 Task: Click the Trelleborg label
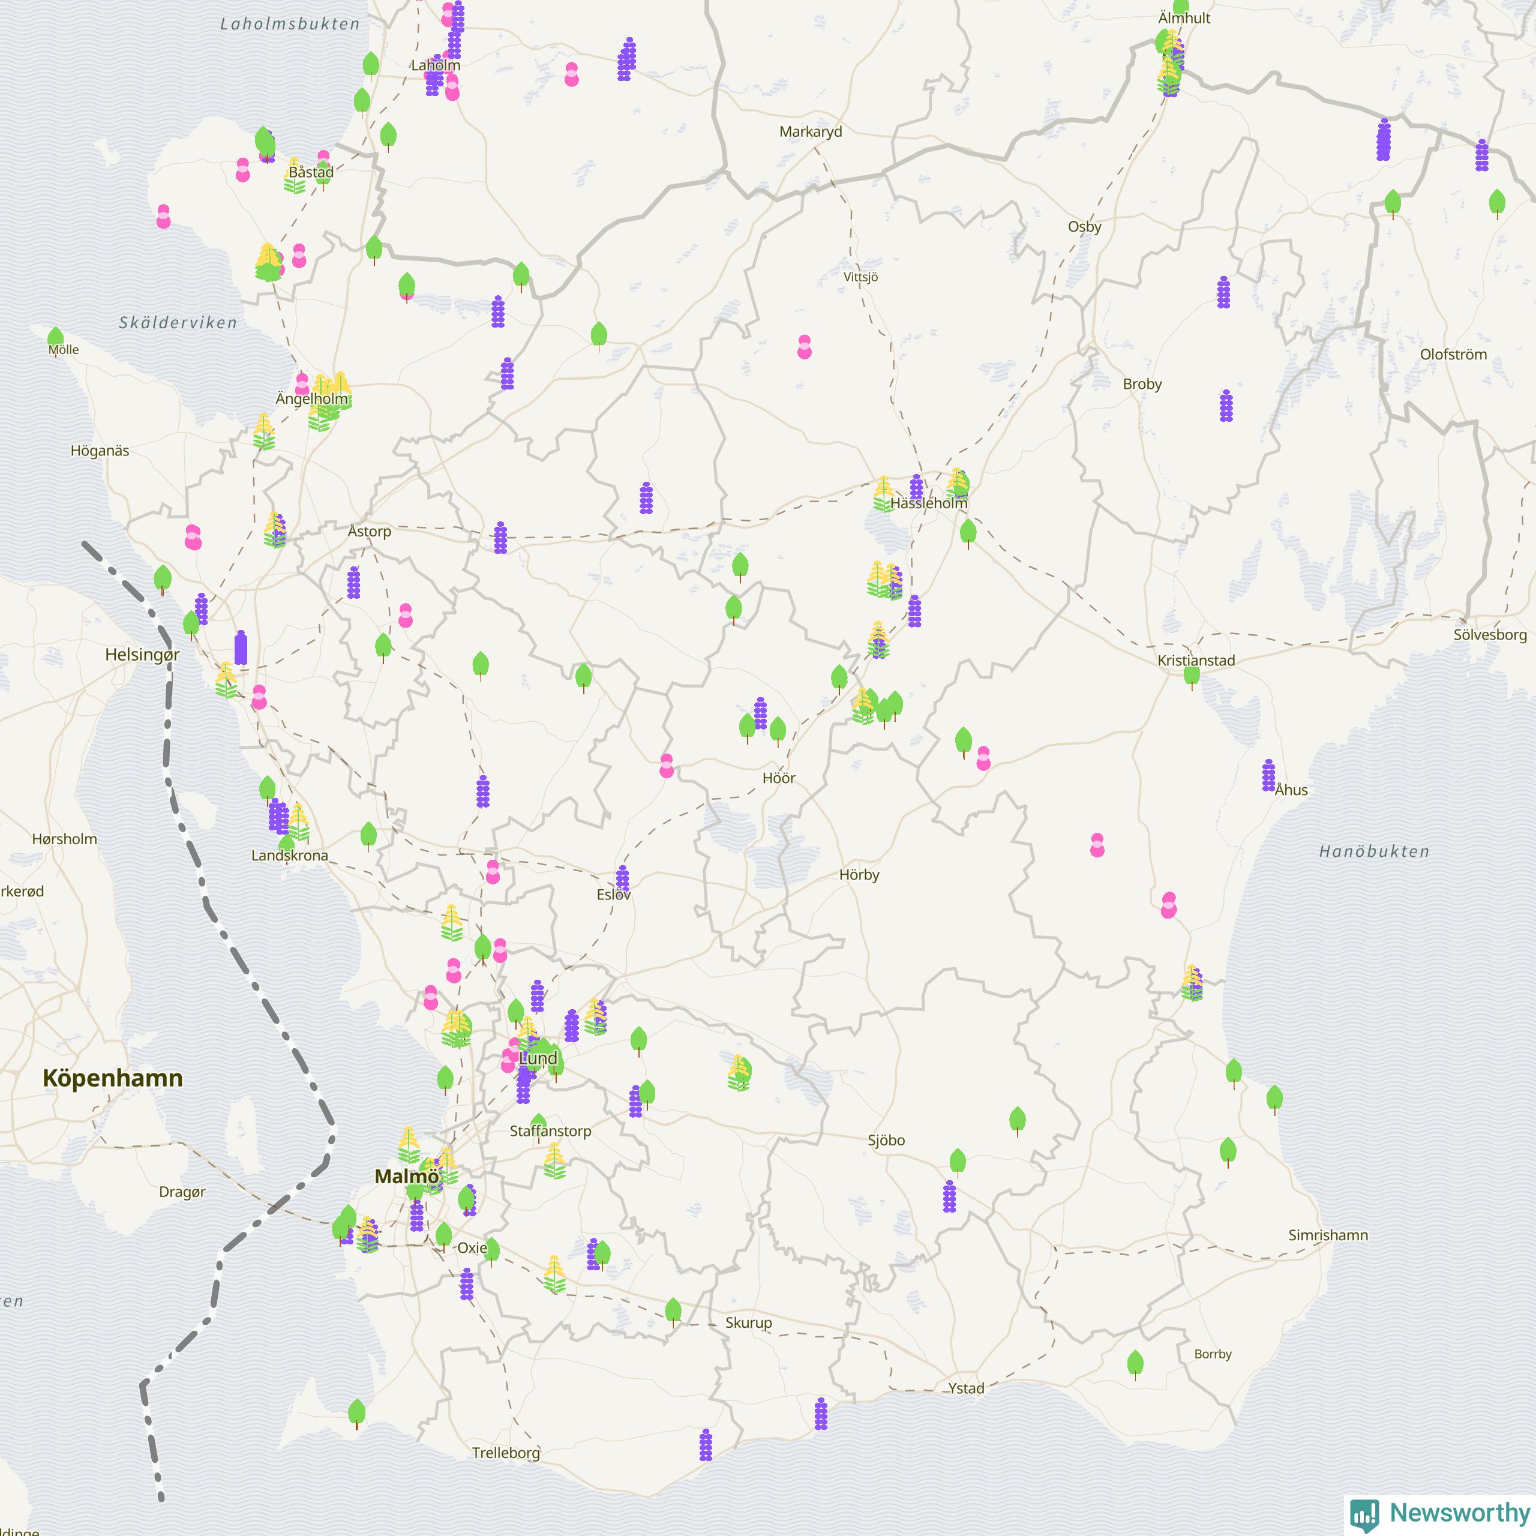[x=506, y=1453]
